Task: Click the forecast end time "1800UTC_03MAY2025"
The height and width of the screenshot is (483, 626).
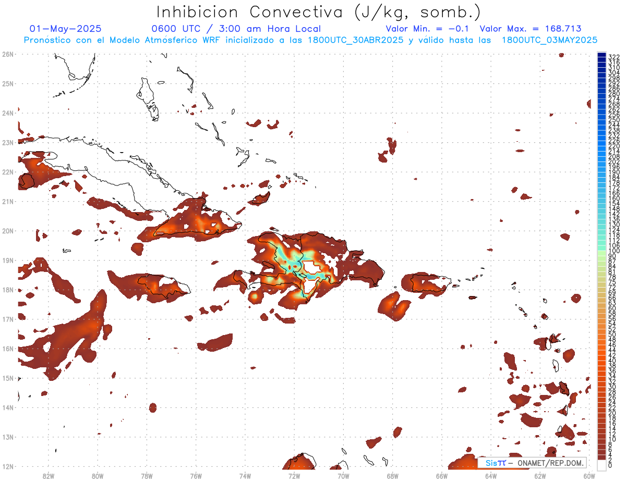Action: tap(549, 40)
